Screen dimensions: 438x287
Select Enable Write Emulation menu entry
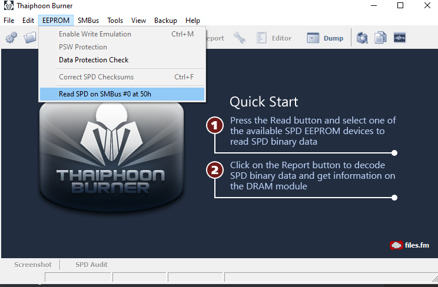[122, 34]
